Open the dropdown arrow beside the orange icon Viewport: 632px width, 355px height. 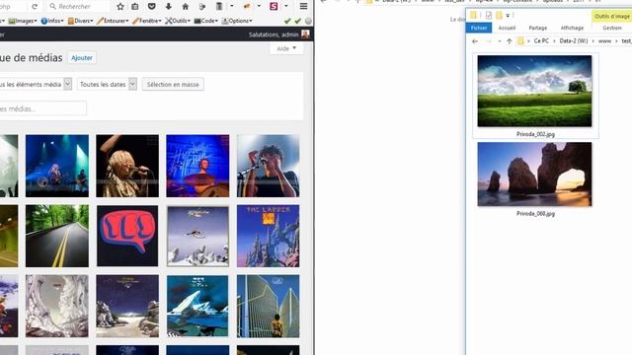[x=259, y=7]
